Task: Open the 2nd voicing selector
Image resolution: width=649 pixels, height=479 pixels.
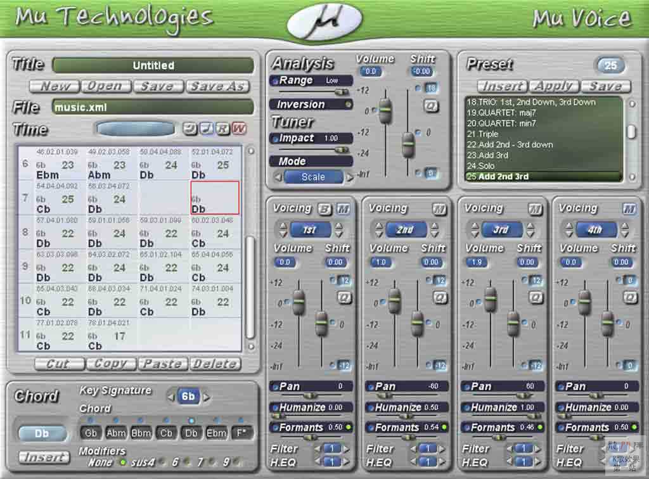Action: (x=406, y=230)
